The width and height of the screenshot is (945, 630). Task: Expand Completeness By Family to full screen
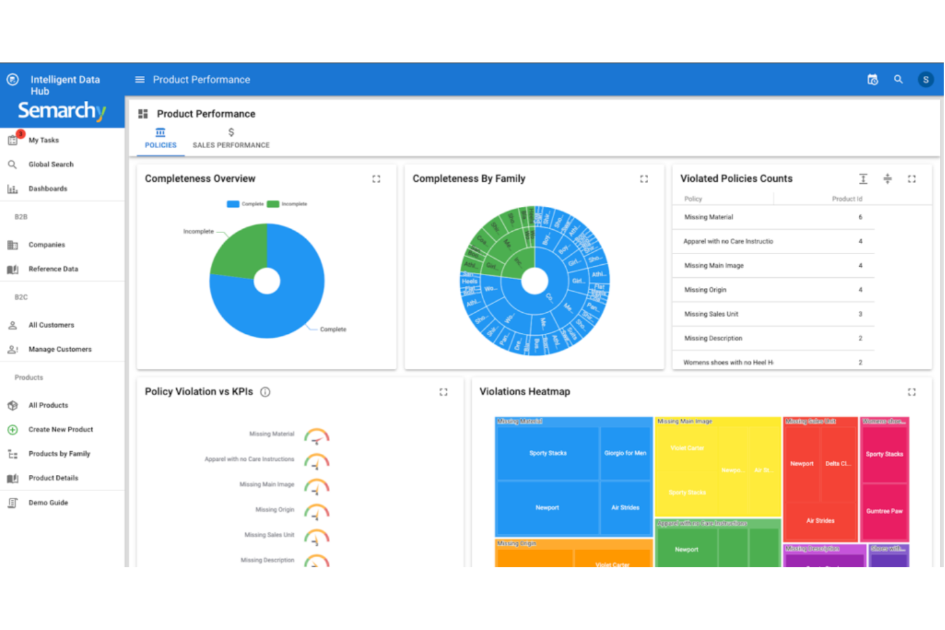tap(644, 179)
